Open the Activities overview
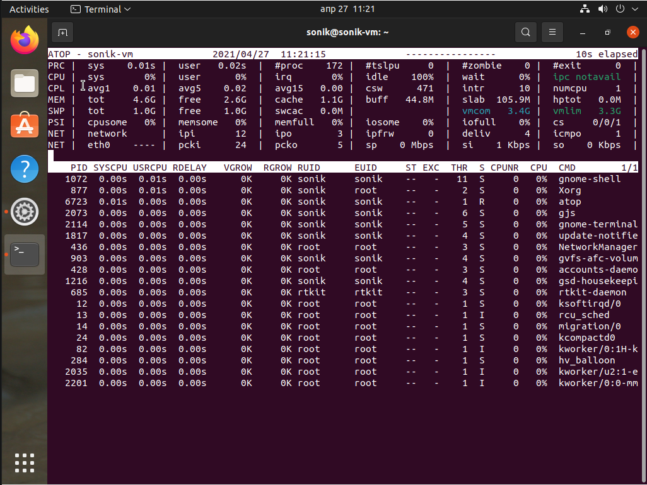The height and width of the screenshot is (485, 647). (x=29, y=9)
